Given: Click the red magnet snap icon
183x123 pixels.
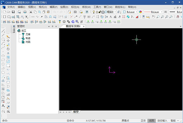Looking at the screenshot, I should 178,17.
